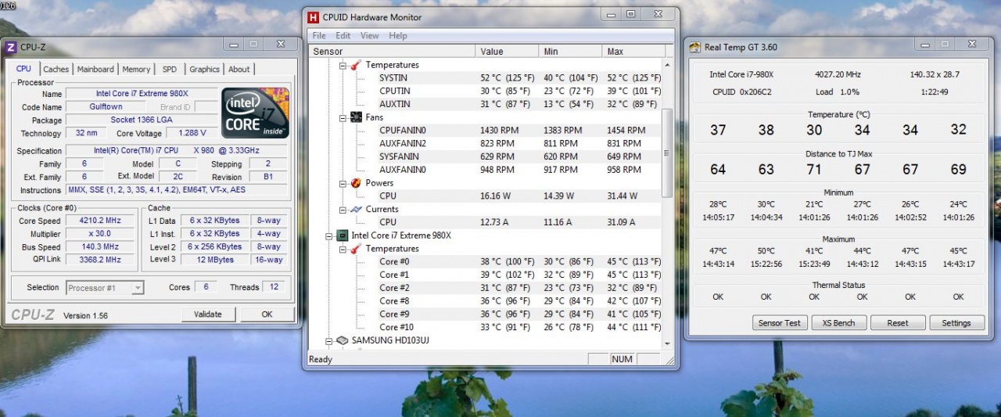Click the Sensor column header
This screenshot has width=1001, height=417.
(x=392, y=52)
